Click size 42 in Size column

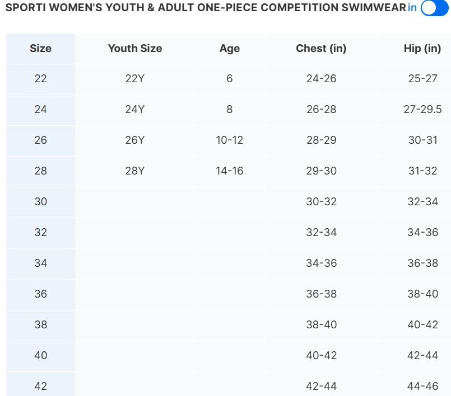[40, 386]
